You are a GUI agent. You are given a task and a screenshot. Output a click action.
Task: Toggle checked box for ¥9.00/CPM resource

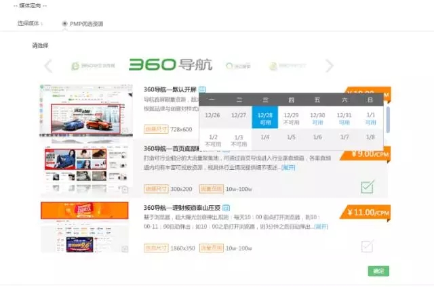pos(368,187)
